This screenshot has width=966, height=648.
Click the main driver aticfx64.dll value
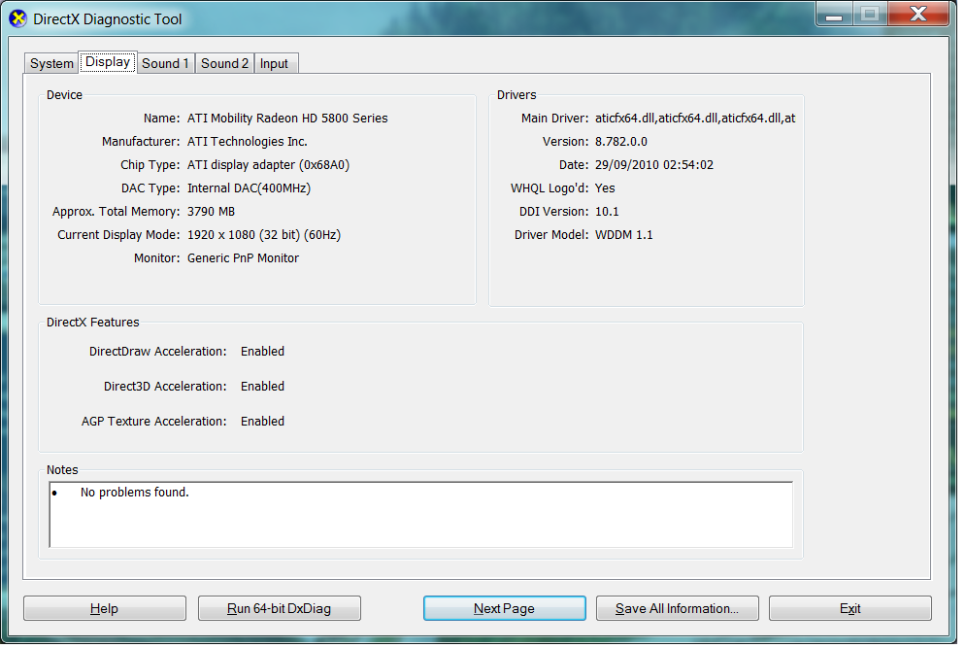click(695, 119)
